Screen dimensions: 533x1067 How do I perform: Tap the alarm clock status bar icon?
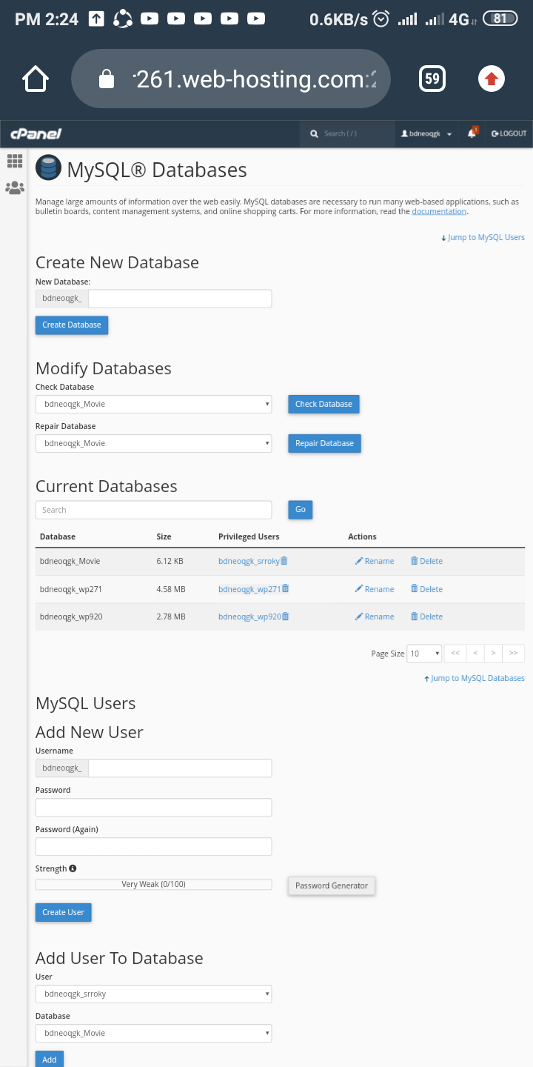click(381, 19)
